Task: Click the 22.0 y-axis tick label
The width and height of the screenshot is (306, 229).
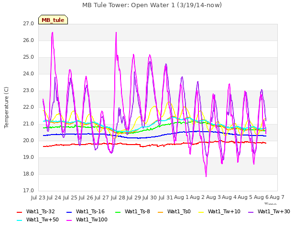Action: tap(29, 107)
